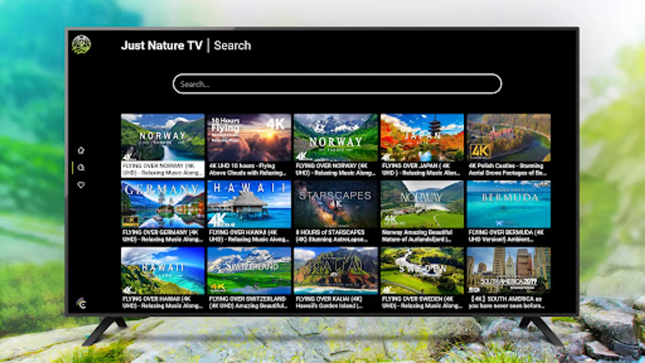Open the Norway Aurlandsfjord valley thumbnail
Viewport: 645px width, 363px height.
[x=422, y=204]
